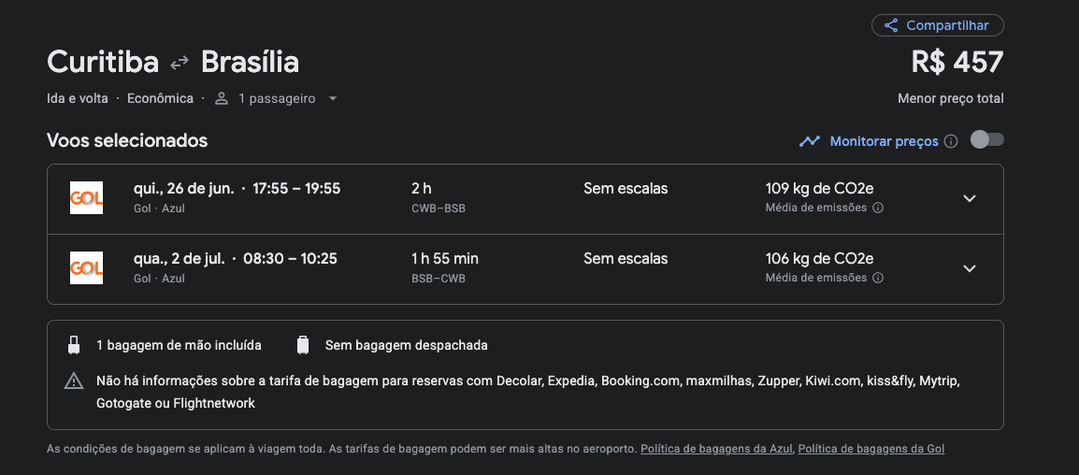Click the share icon beside Compartilhar
The image size is (1079, 475).
(x=890, y=25)
